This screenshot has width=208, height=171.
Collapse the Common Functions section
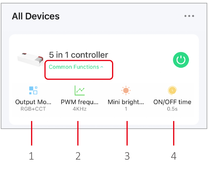[76, 67]
